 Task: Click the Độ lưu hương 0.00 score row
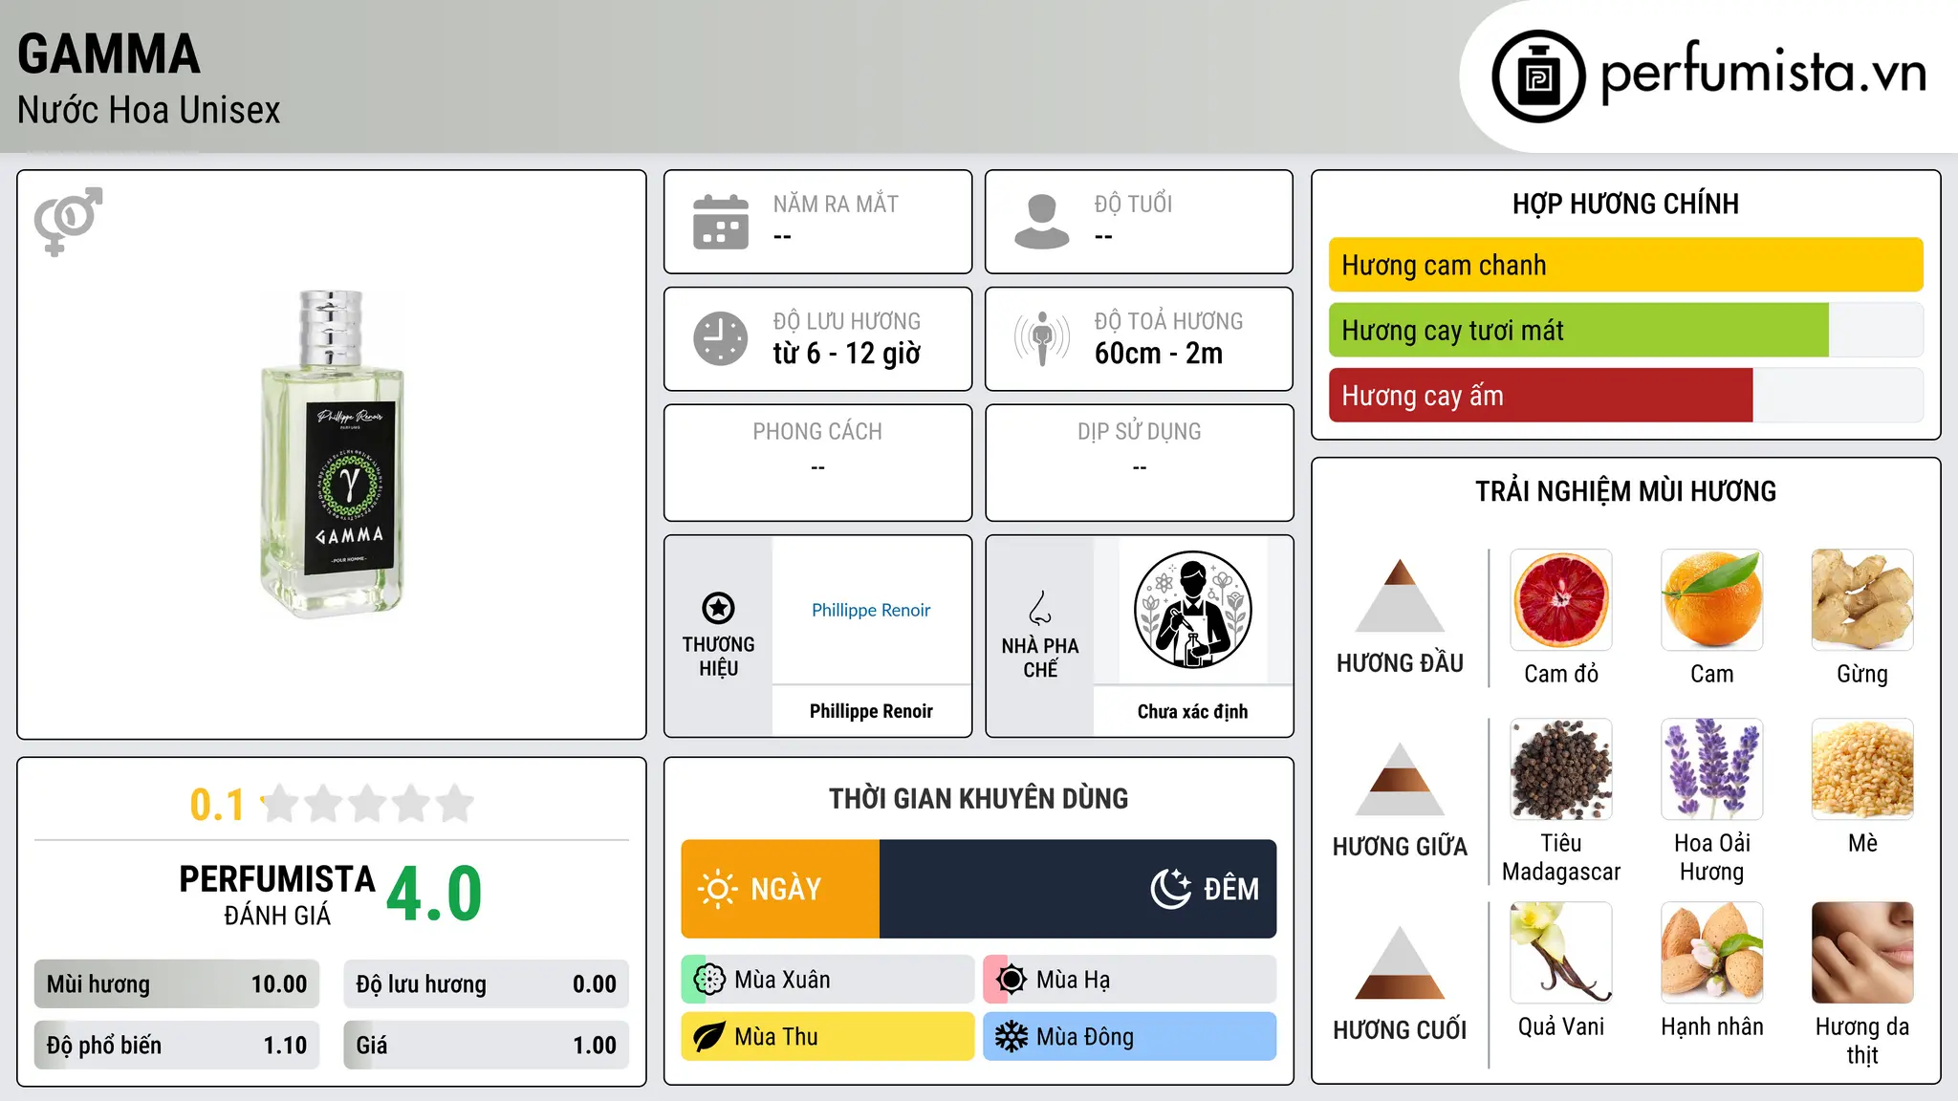[x=487, y=984]
